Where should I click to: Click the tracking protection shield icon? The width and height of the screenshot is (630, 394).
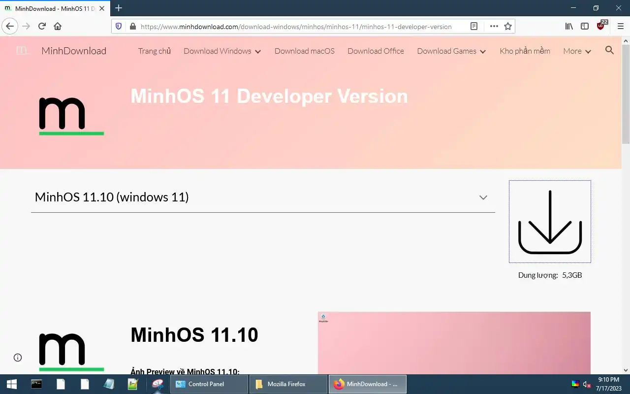click(119, 26)
